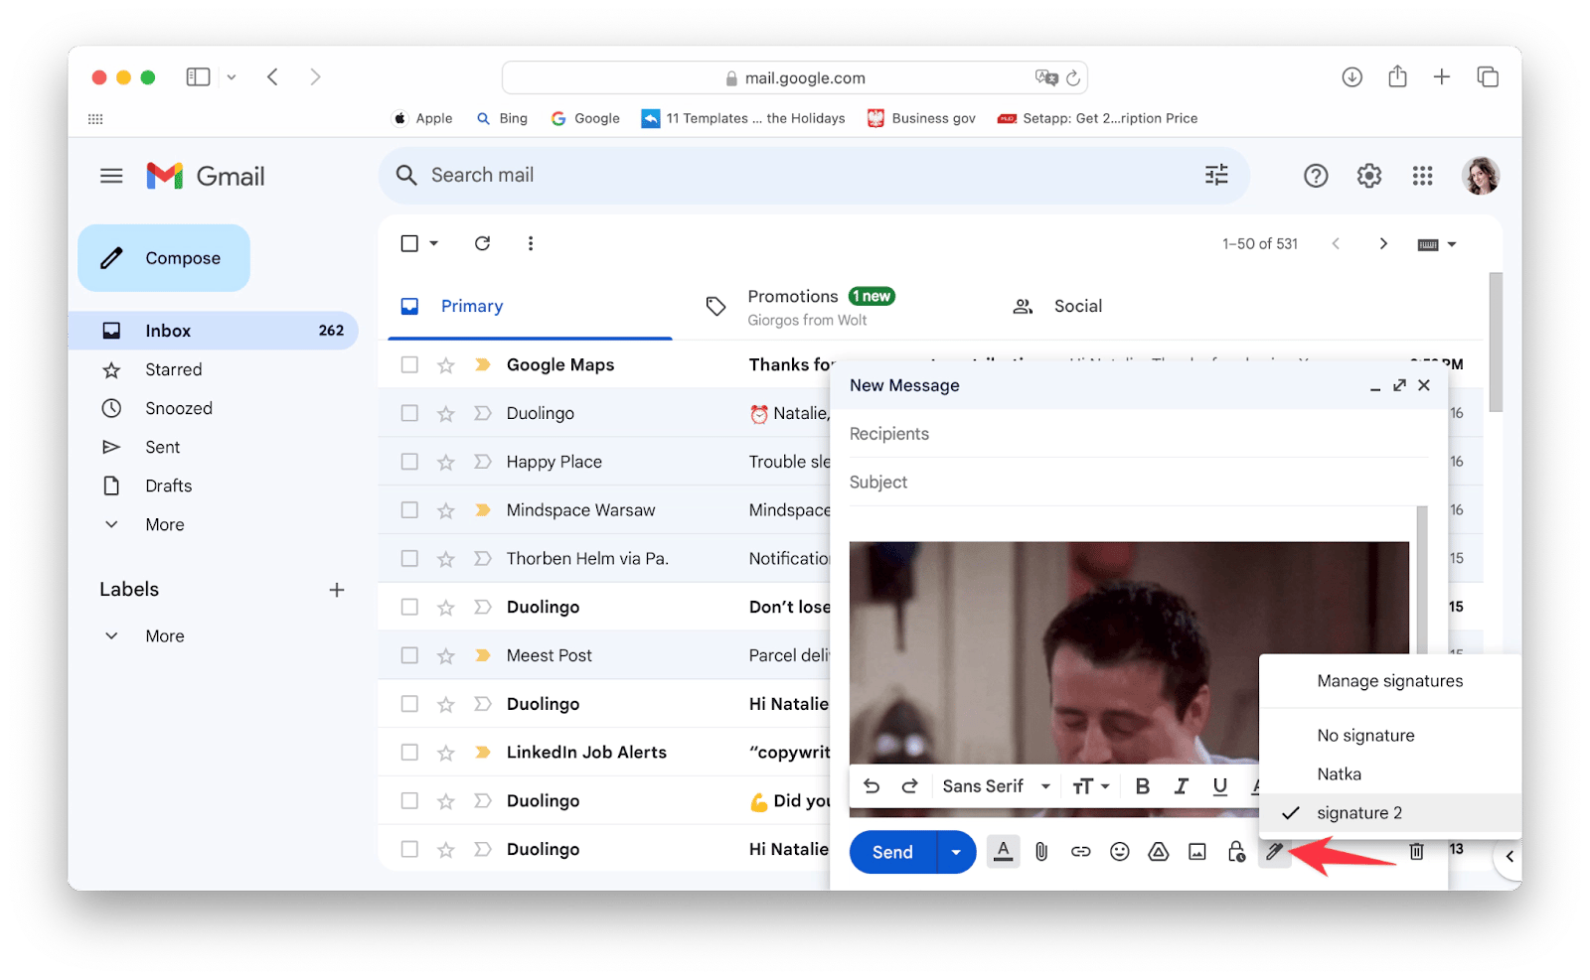Reload page in Safari address bar

click(1073, 77)
